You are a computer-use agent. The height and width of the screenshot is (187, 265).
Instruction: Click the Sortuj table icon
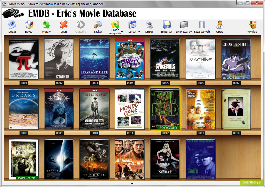click(x=132, y=25)
